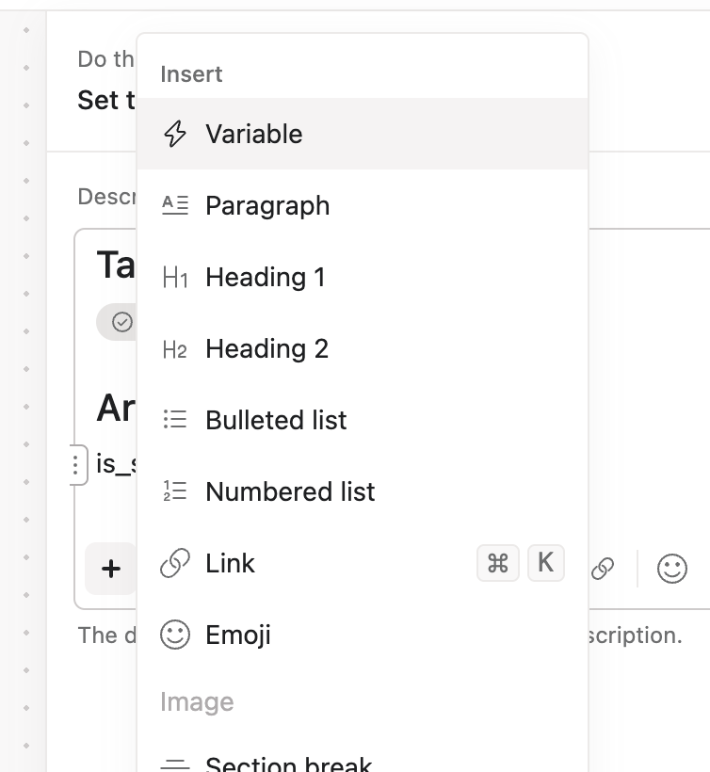Click the three-dot drag handle beside is_s line
710x772 pixels.
tap(76, 464)
